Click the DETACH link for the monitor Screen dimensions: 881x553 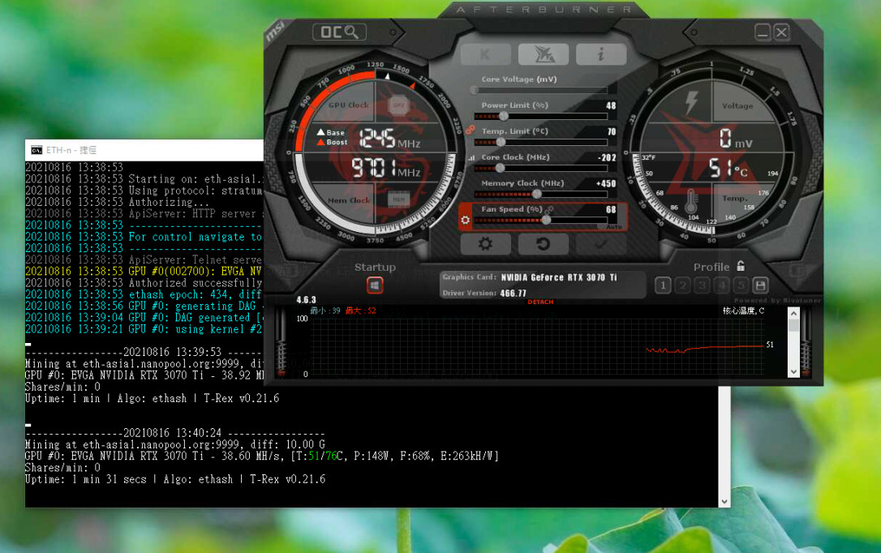tap(540, 302)
